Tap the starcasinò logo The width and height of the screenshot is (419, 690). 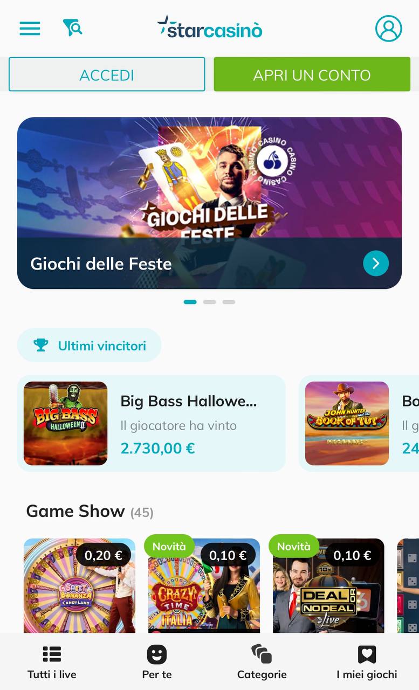pos(209,27)
